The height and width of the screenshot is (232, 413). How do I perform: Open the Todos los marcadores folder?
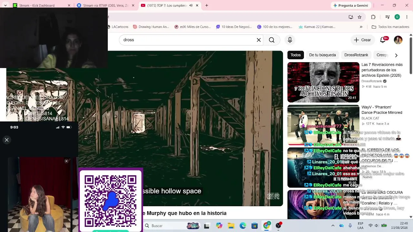(390, 27)
